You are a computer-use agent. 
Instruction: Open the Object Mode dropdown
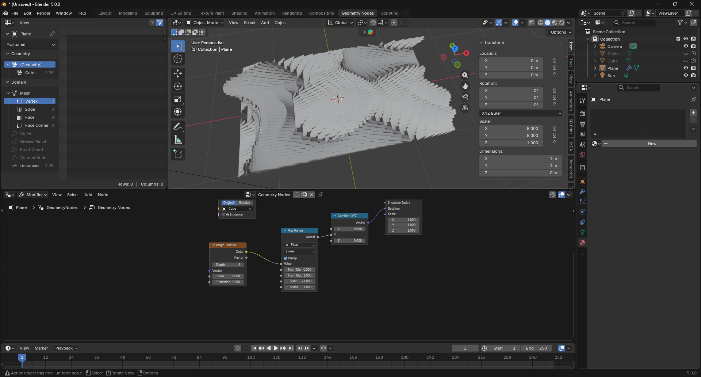(205, 23)
